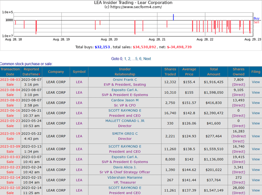Image resolution: width=262 pixels, height=195 pixels.
Task: Open Esposito Carl A. link dated 2023-03-03
Action: (125, 157)
